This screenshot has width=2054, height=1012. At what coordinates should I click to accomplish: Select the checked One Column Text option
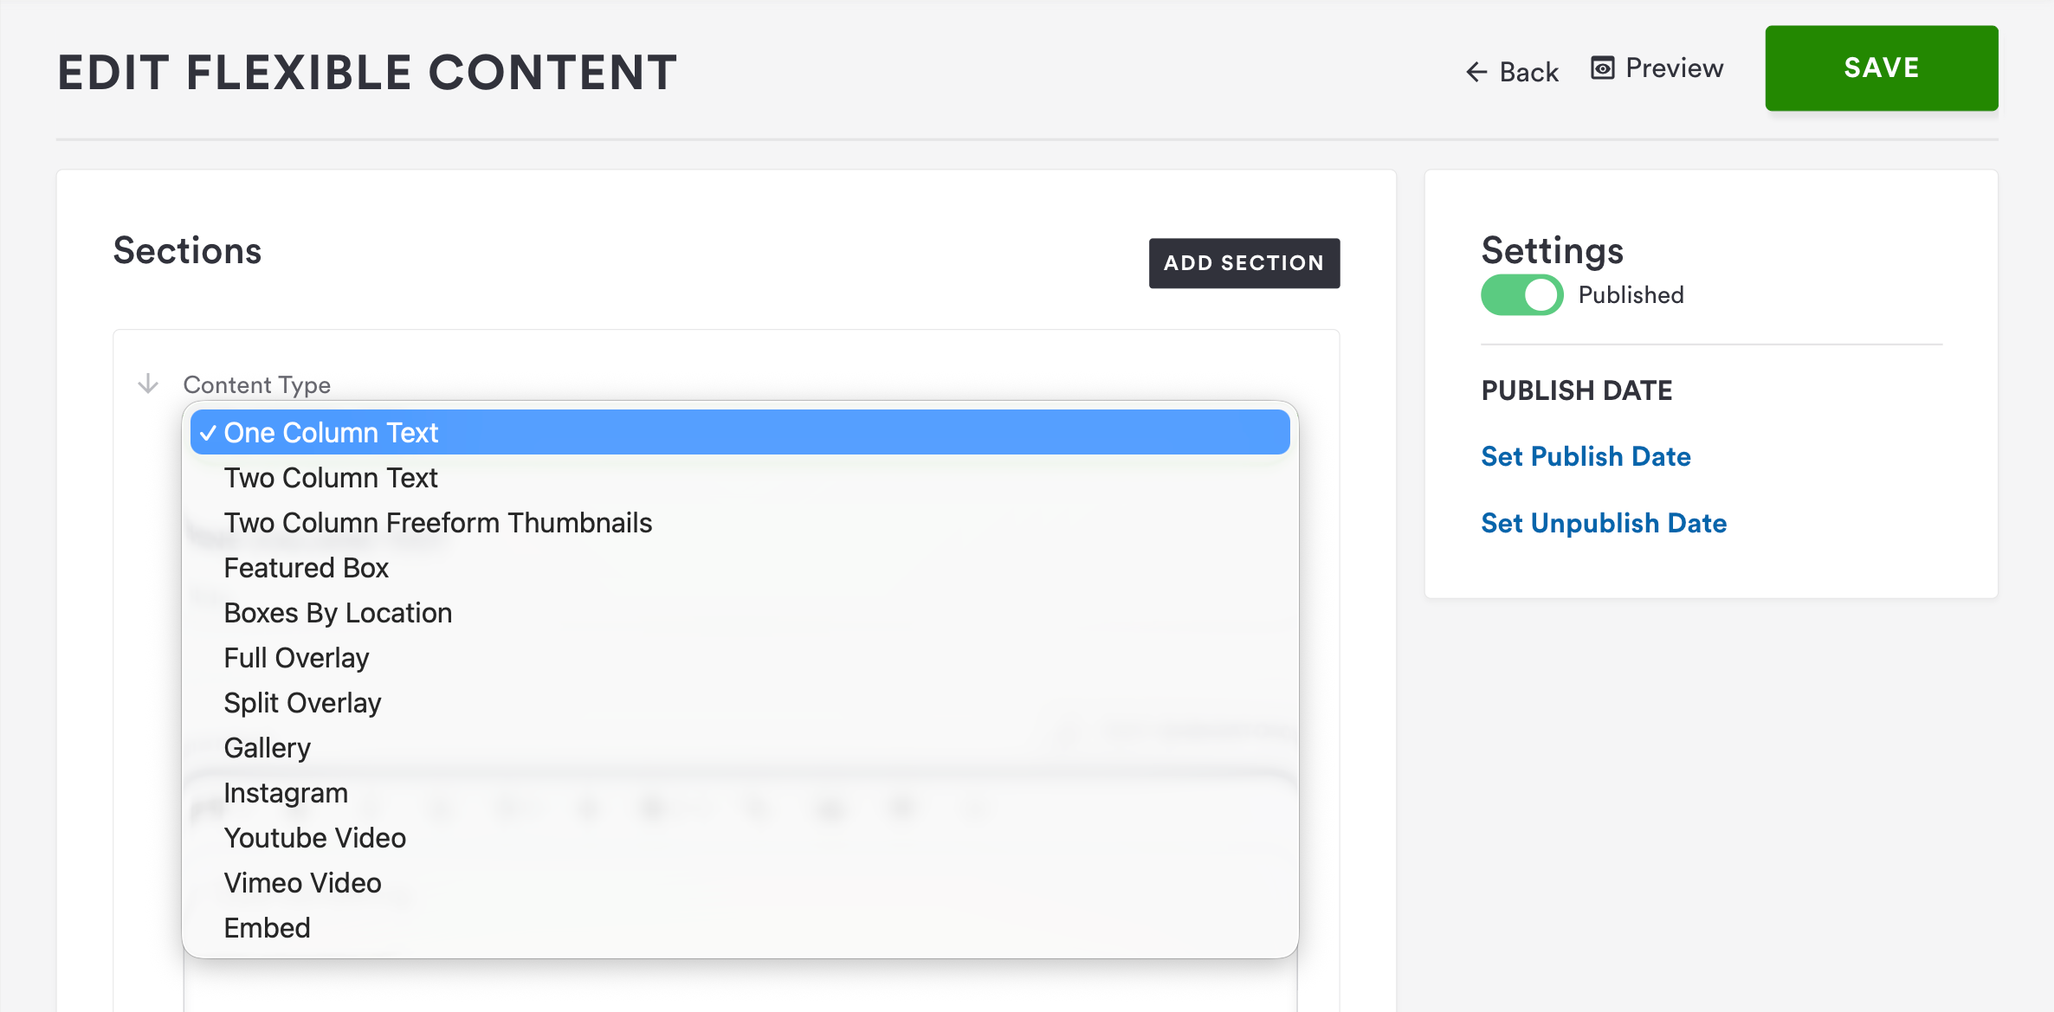pyautogui.click(x=331, y=433)
